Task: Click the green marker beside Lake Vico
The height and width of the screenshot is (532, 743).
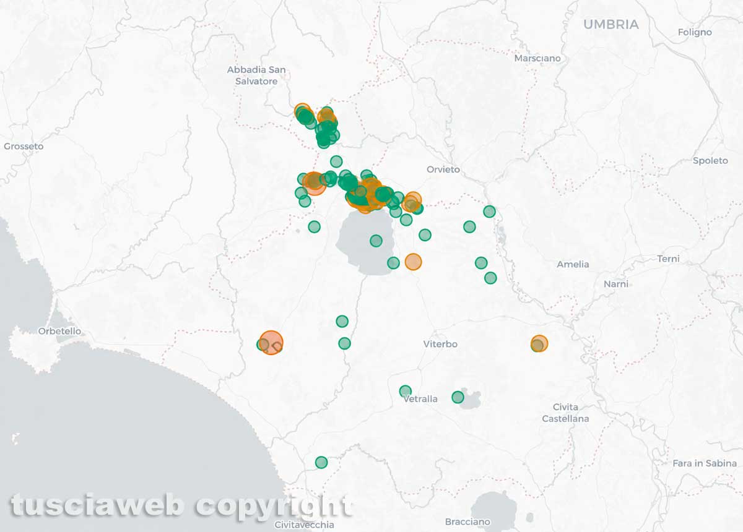Action: (458, 397)
